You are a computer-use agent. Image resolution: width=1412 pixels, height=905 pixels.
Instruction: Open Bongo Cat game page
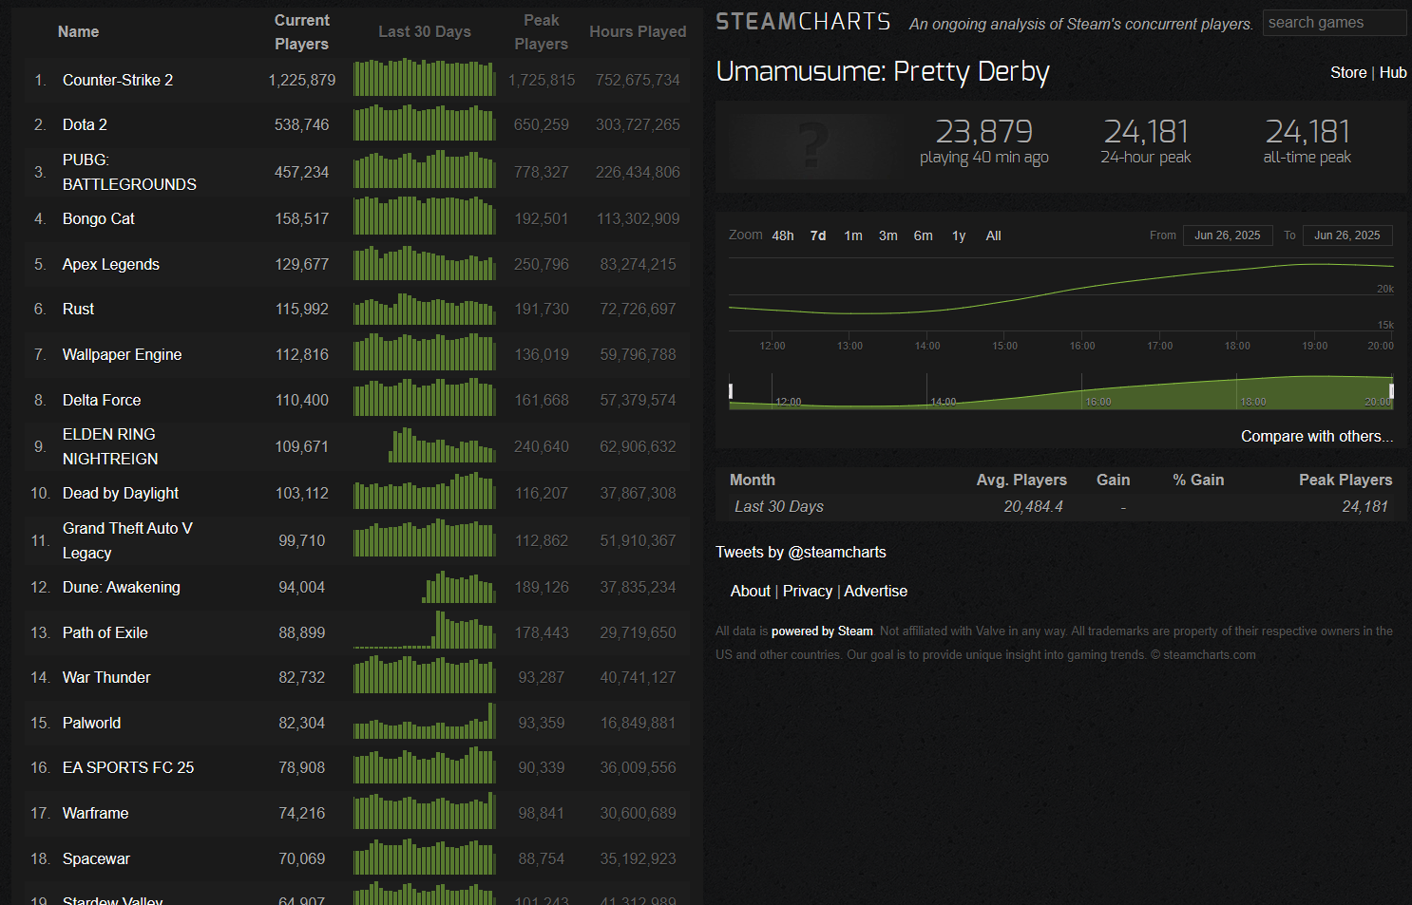[99, 219]
